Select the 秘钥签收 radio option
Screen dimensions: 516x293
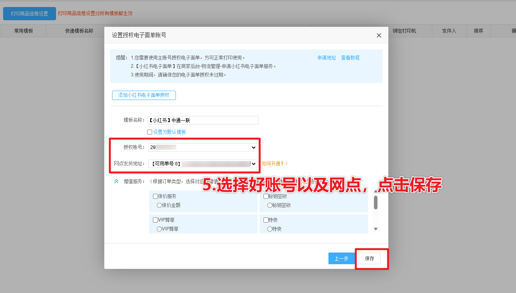(x=270, y=205)
